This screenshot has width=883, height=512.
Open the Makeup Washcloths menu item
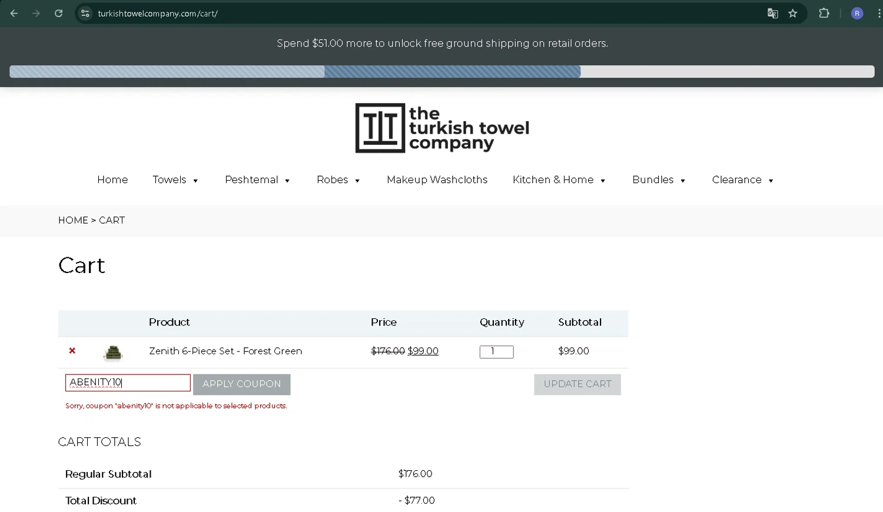coord(437,179)
